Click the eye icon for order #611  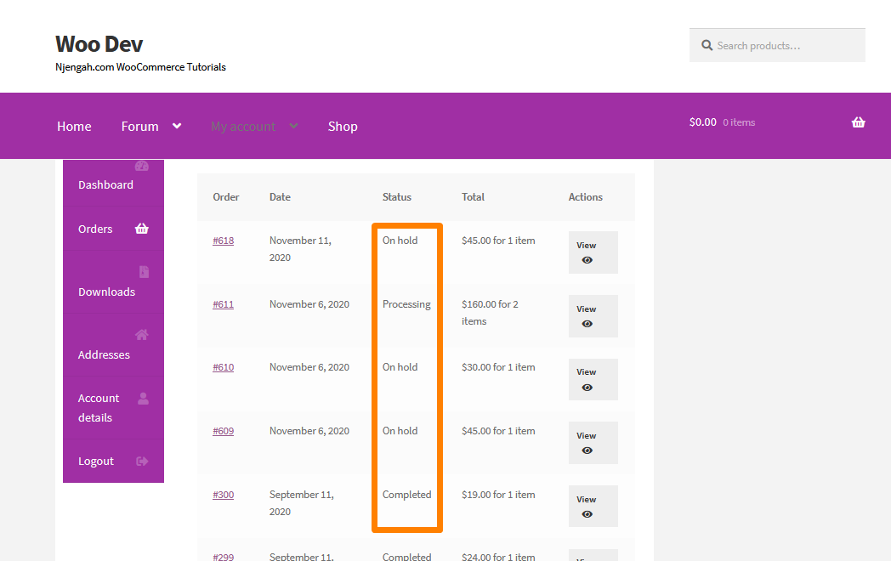587,324
